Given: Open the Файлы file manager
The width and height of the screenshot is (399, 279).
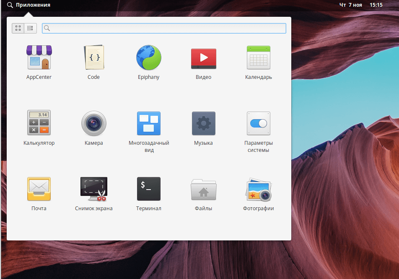Looking at the screenshot, I should [x=204, y=189].
